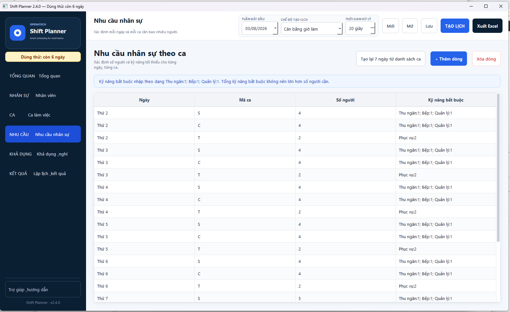Select the Thứ 2 cell in the S row
Viewport: 510px width, 312px height.
point(144,113)
